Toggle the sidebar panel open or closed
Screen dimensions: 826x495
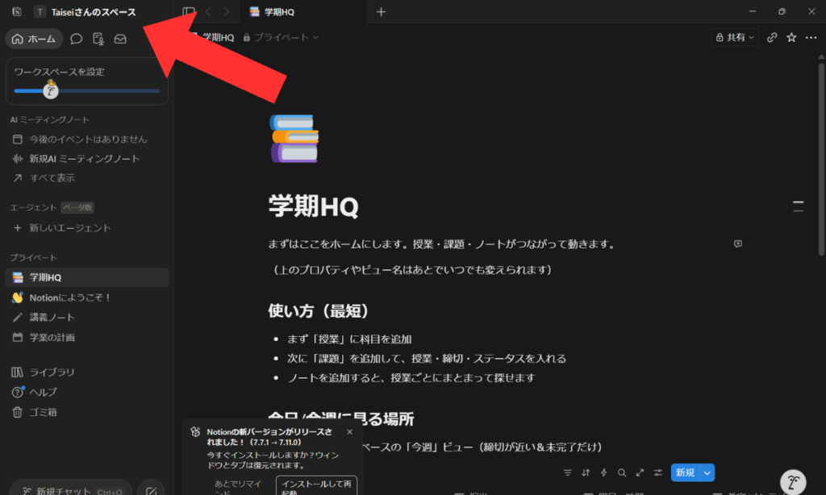189,11
